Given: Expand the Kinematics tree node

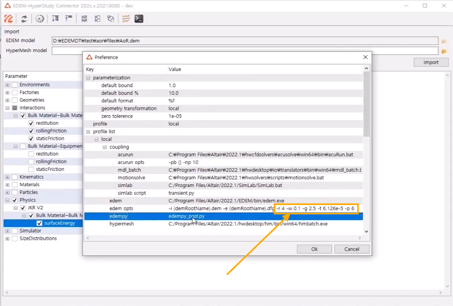Looking at the screenshot, I should point(7,177).
